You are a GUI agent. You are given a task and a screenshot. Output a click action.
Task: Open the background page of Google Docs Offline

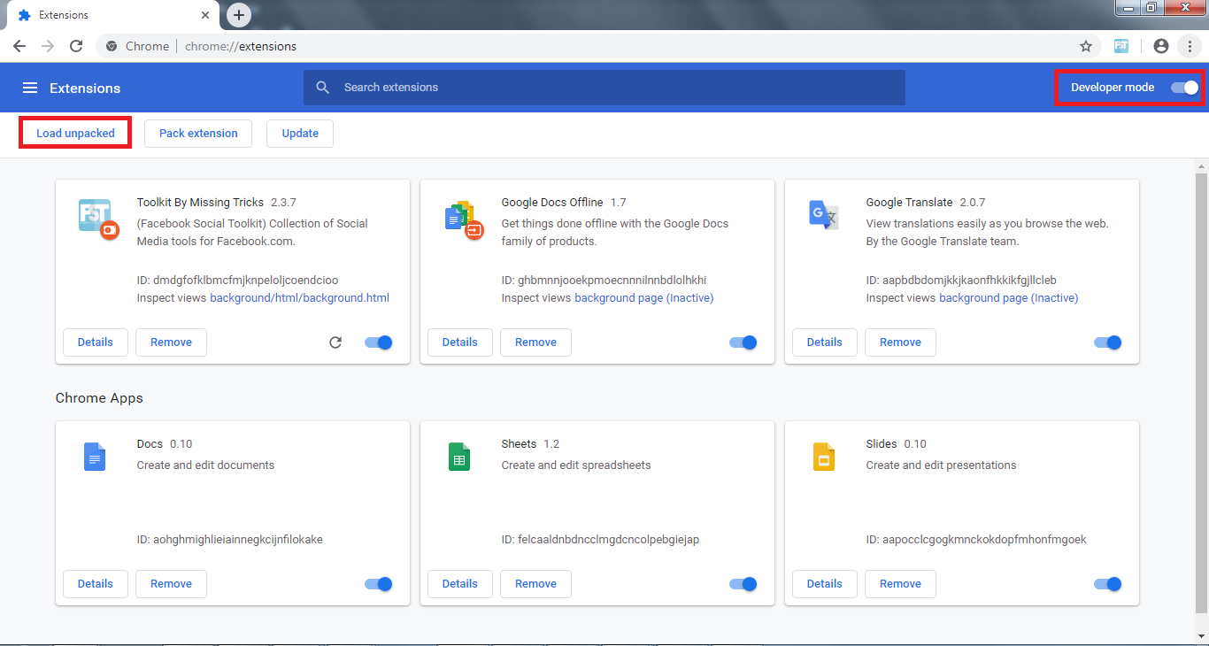tap(643, 297)
